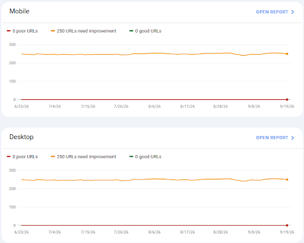This screenshot has width=304, height=243.
Task: Click the 100 axis value on the Mobile chart
Action: [12, 81]
